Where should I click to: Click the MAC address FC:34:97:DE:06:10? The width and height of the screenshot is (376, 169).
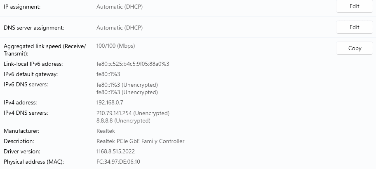(118, 162)
